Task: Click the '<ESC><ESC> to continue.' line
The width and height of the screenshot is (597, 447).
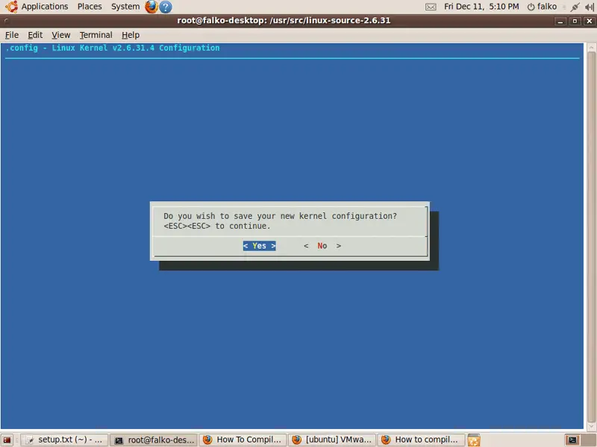Action: pyautogui.click(x=217, y=226)
